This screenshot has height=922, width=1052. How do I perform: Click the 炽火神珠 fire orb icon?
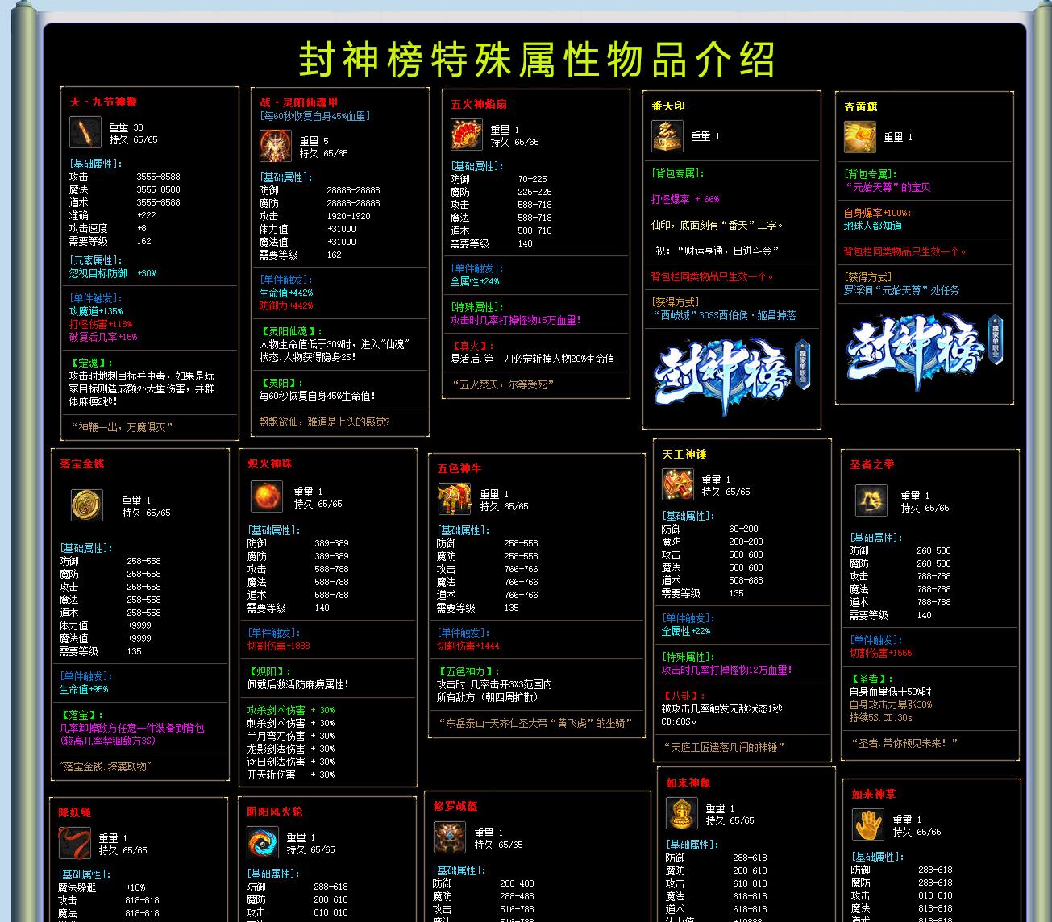(x=266, y=496)
